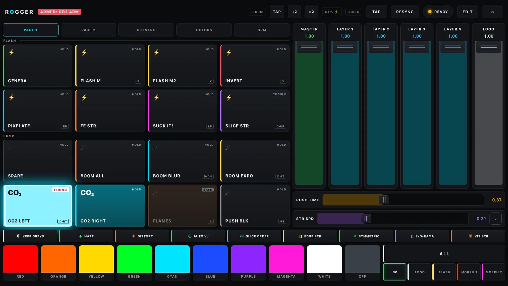Click the safe-locked FLAMES pad
This screenshot has width=508, height=286.
(182, 206)
